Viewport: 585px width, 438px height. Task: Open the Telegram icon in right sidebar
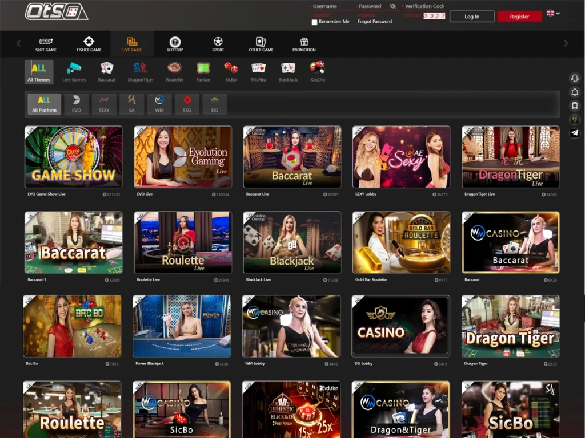pyautogui.click(x=575, y=132)
